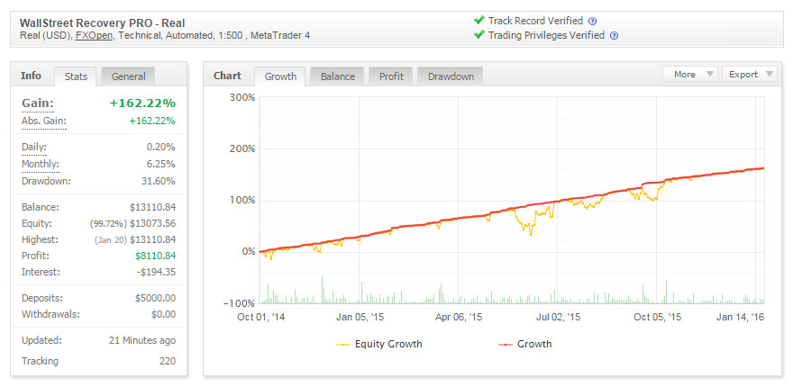Click the Daily label
Screen dimensions: 793x387
point(34,148)
